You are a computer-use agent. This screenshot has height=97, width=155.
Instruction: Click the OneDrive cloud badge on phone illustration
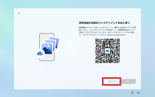click(x=40, y=54)
